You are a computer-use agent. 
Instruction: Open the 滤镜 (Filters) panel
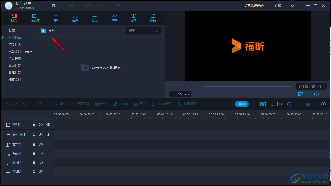pyautogui.click(x=114, y=18)
